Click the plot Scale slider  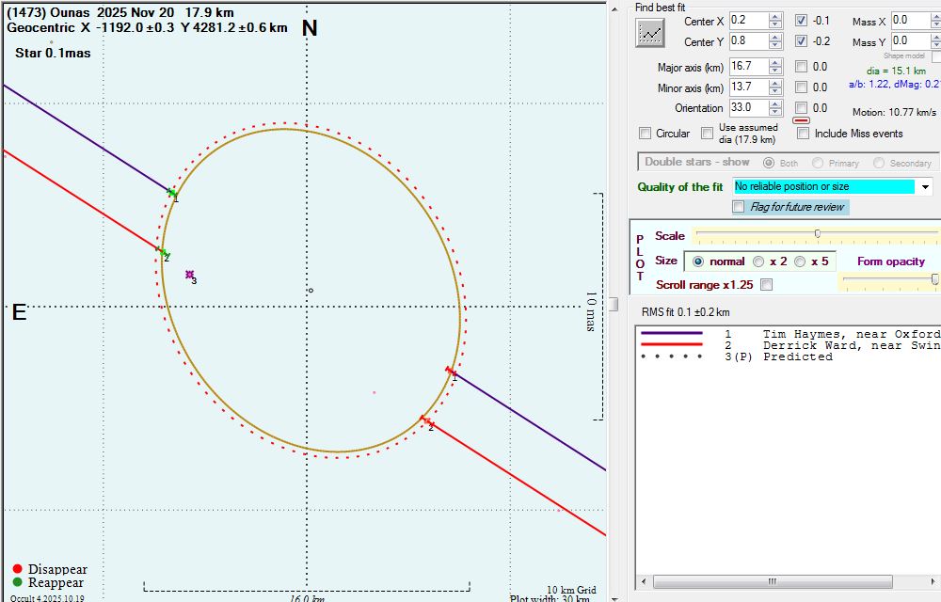(816, 233)
